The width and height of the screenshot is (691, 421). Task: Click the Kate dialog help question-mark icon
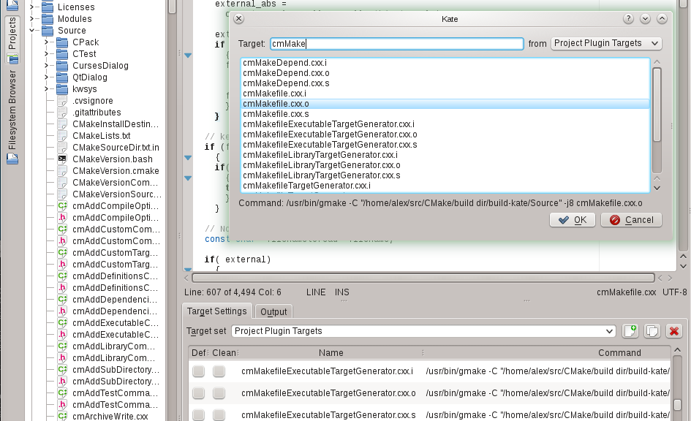(628, 19)
